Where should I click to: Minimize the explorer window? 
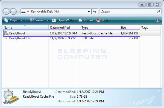tap(142, 5)
